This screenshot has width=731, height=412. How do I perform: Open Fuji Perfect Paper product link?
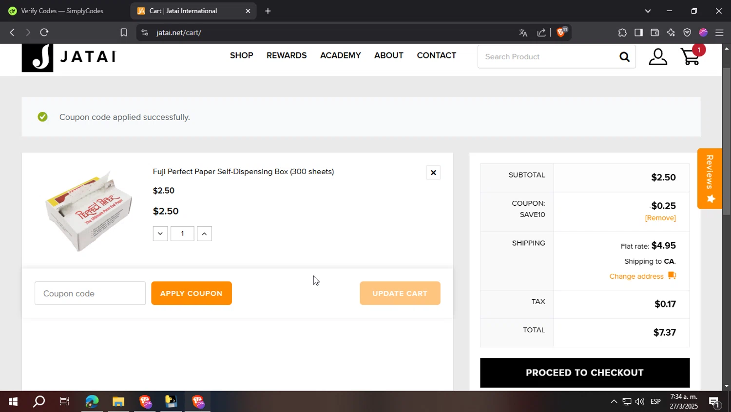(x=243, y=172)
